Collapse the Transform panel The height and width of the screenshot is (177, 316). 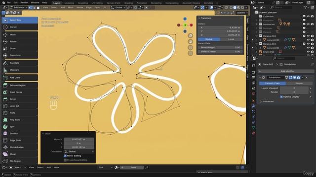pos(199,18)
